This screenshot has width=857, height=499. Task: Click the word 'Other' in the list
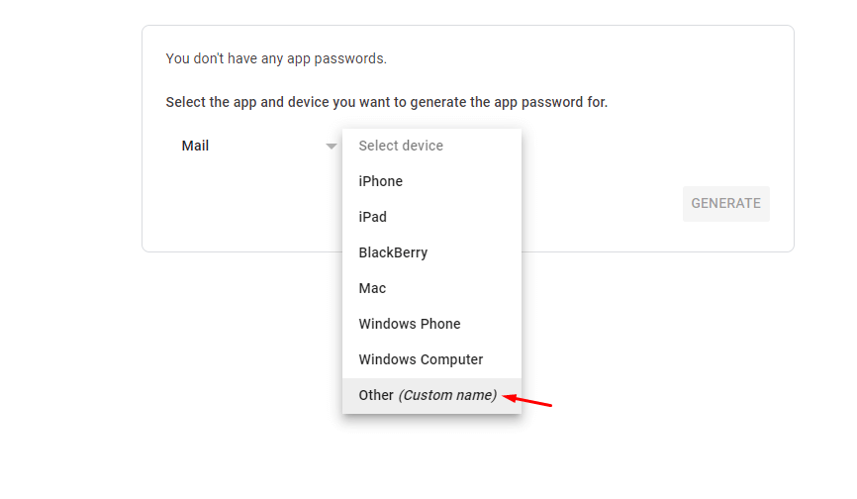pos(376,395)
